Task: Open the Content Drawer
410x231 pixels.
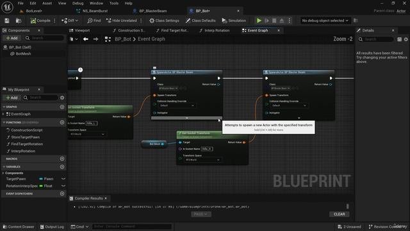Action: (19, 227)
